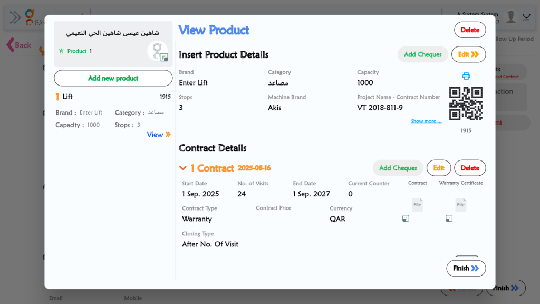
Task: Click Add Cheques in the Contract Details section
Action: tap(398, 168)
